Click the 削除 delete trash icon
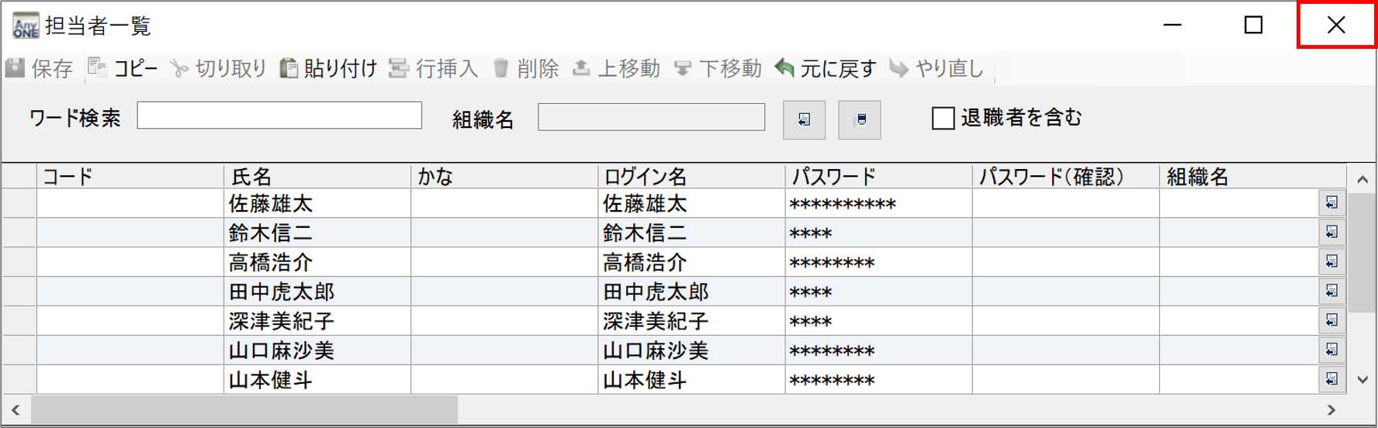Image resolution: width=1378 pixels, height=428 pixels. click(501, 69)
